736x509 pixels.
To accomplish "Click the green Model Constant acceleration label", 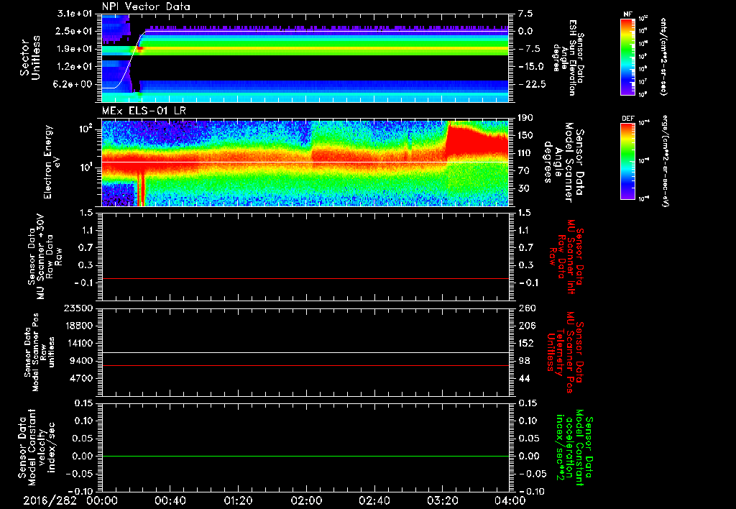I will pyautogui.click(x=574, y=447).
